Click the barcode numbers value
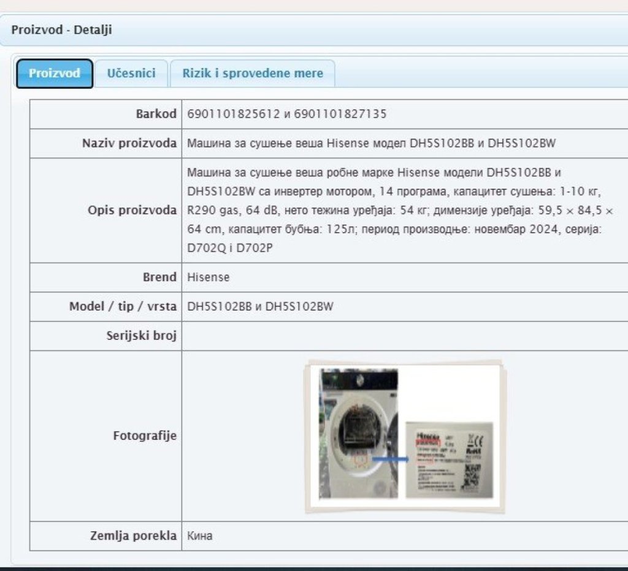The width and height of the screenshot is (628, 571). 286,114
